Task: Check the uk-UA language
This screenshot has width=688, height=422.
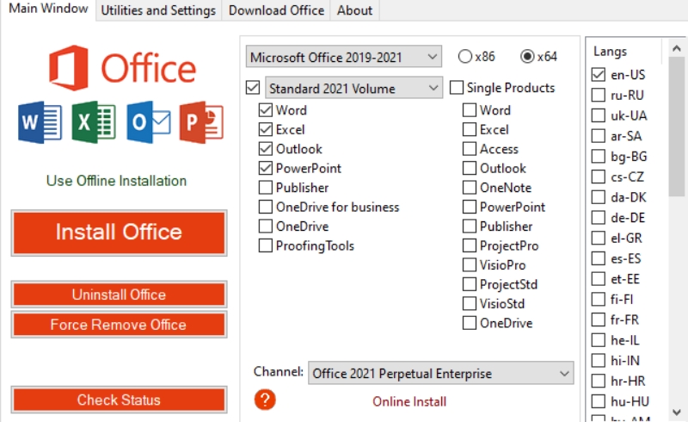Action: click(599, 115)
